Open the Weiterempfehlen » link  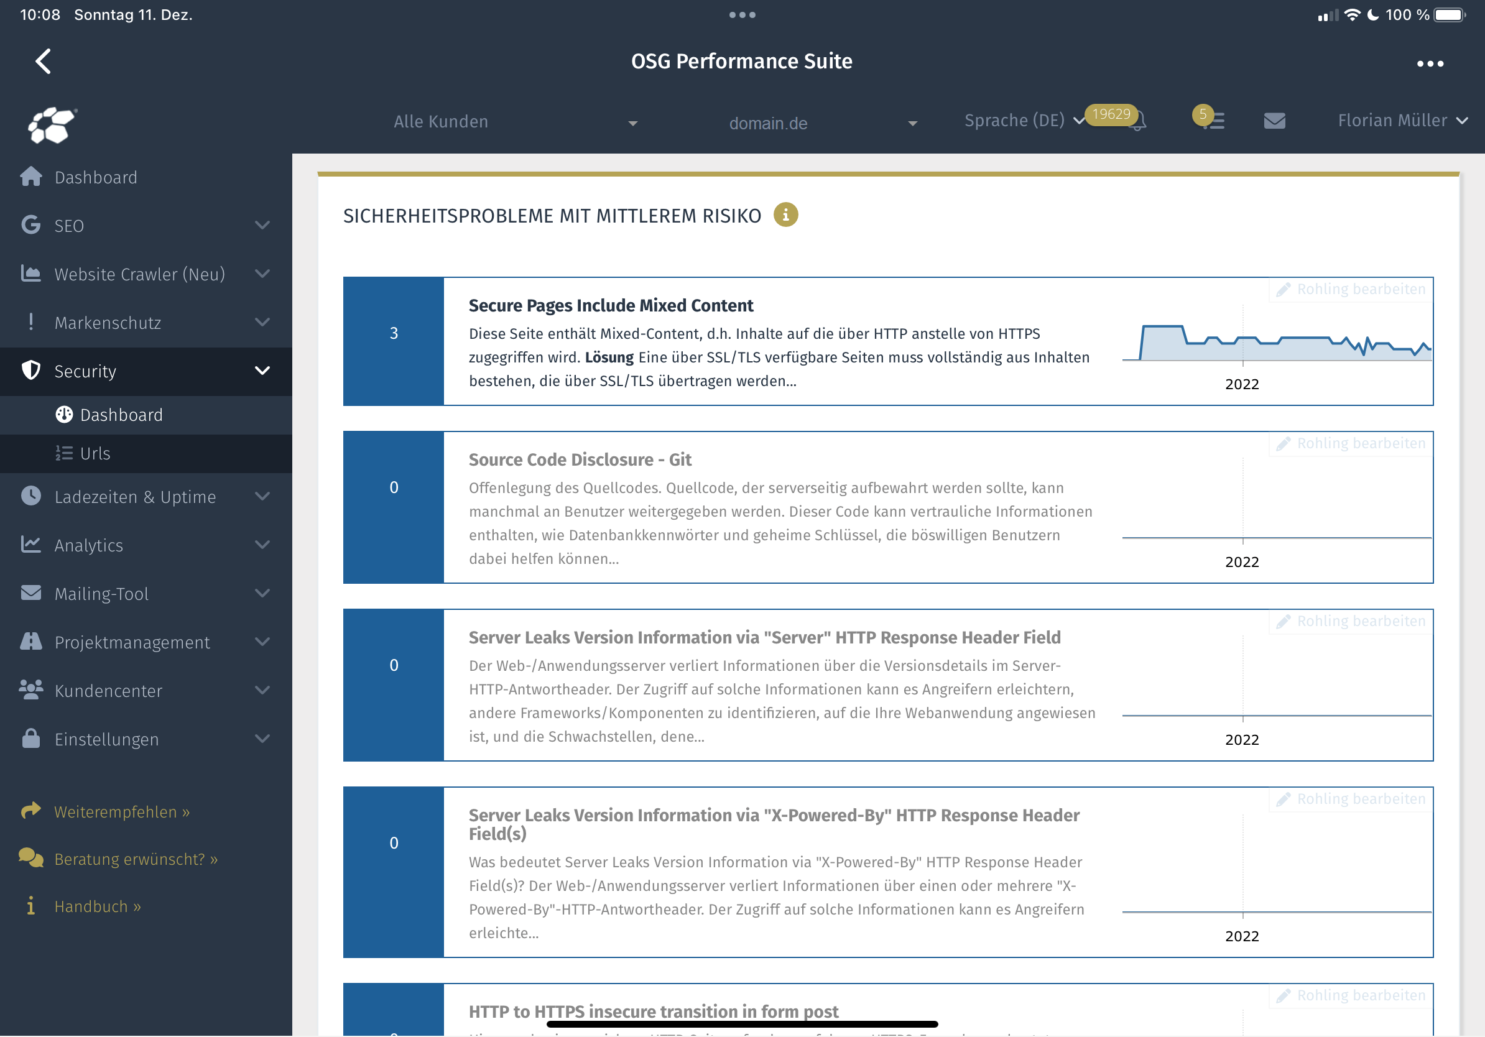point(122,811)
